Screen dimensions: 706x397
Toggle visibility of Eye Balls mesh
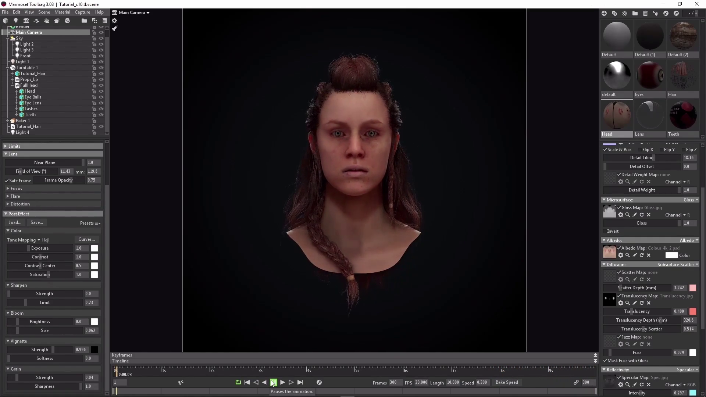pyautogui.click(x=101, y=97)
